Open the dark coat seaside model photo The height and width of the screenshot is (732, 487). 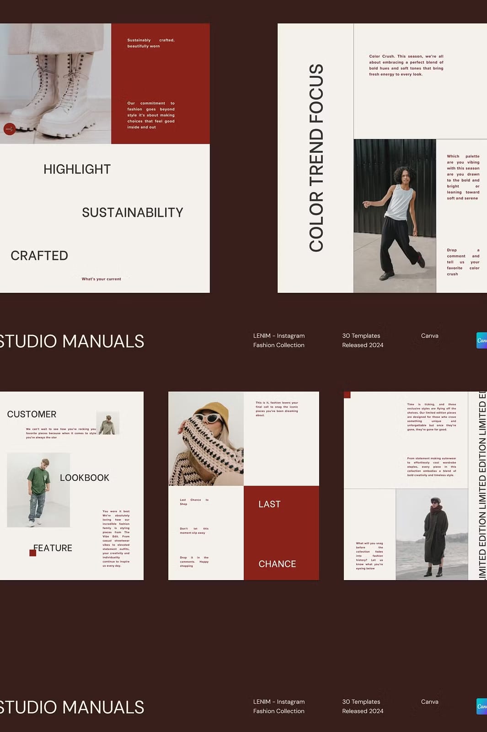tap(432, 534)
